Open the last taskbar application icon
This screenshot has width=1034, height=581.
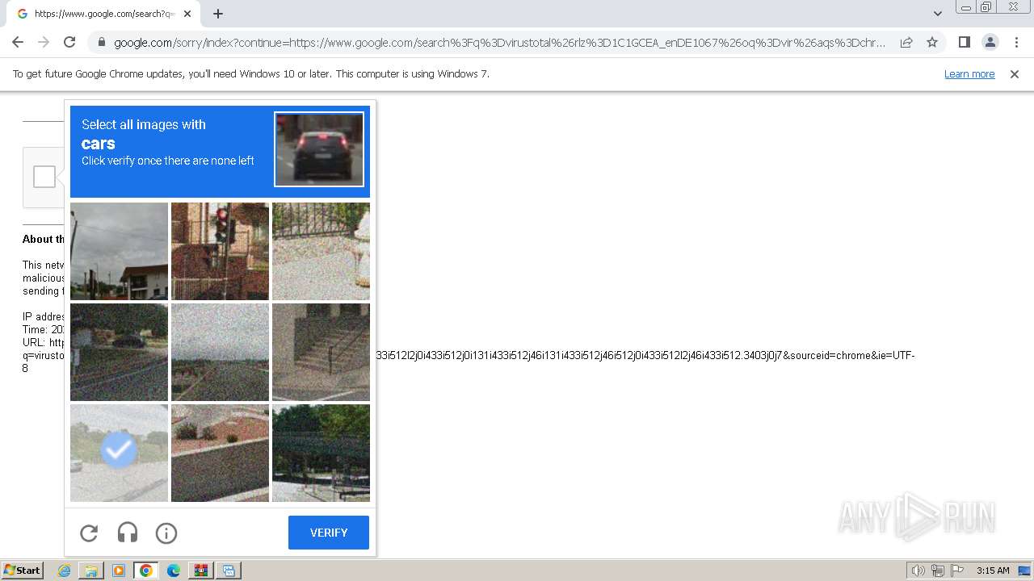[229, 571]
